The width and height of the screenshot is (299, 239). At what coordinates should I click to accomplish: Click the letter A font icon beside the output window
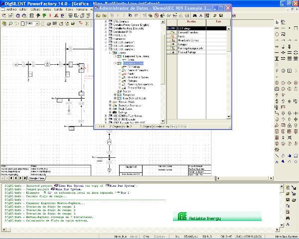pyautogui.click(x=288, y=225)
